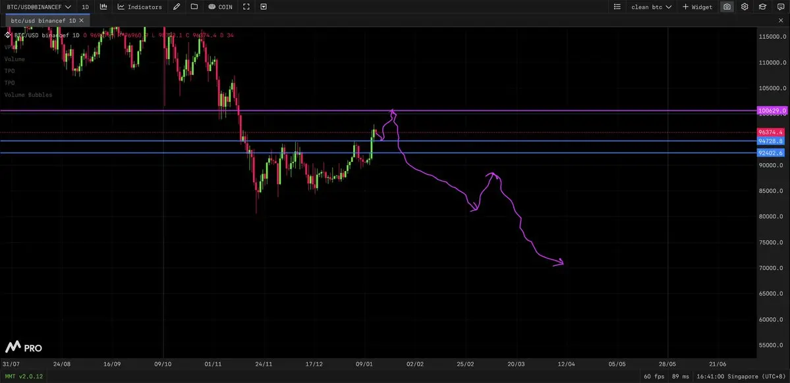This screenshot has width=790, height=383.
Task: Click the COIN button
Action: 220,7
